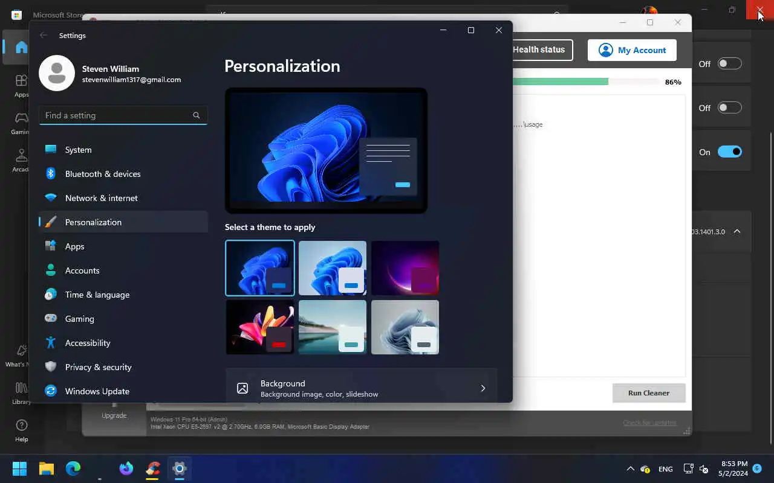This screenshot has height=483, width=774.
Task: Click the notification count badge
Action: click(x=756, y=469)
